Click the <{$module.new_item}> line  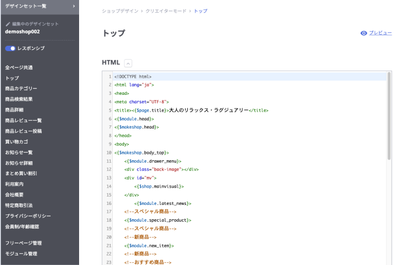[149, 246]
